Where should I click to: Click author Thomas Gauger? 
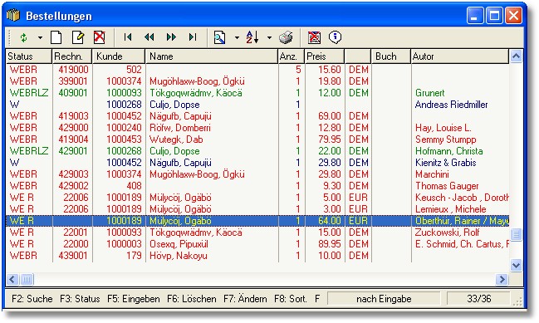click(447, 186)
